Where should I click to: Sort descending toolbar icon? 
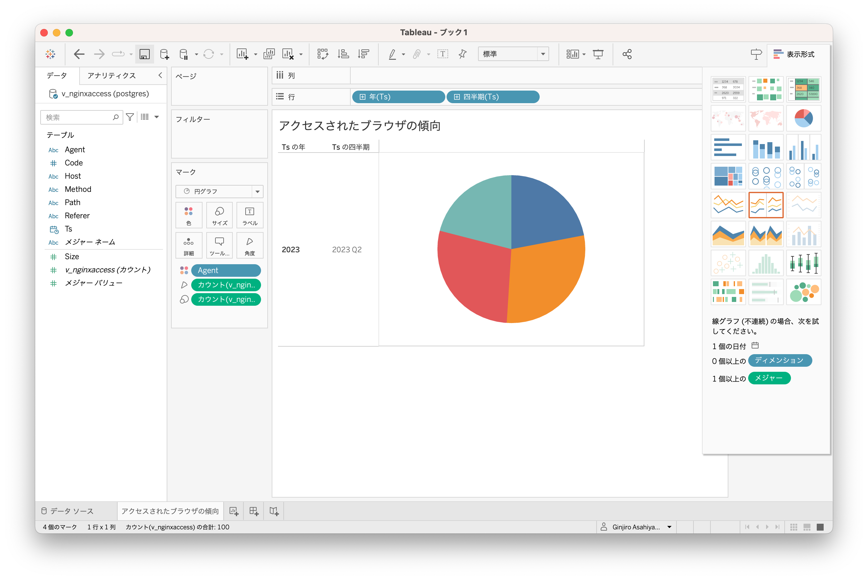click(x=364, y=54)
